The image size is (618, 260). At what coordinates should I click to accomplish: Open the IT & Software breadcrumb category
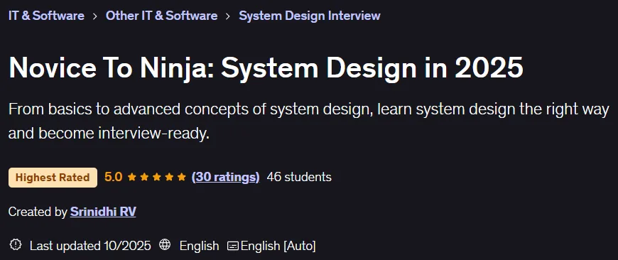[x=46, y=16]
